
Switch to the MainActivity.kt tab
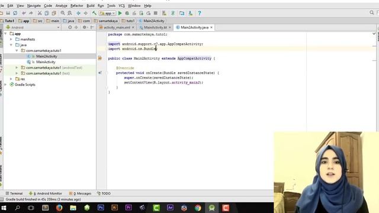(155, 28)
